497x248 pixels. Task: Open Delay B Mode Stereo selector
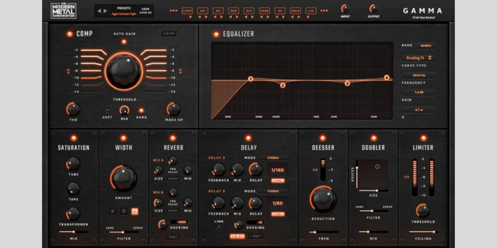273,191
